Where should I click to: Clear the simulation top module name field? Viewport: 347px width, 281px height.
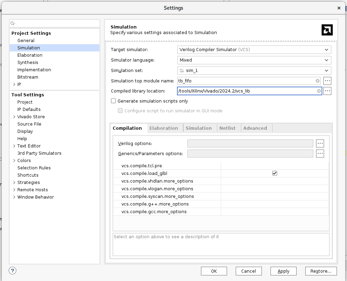pos(317,81)
